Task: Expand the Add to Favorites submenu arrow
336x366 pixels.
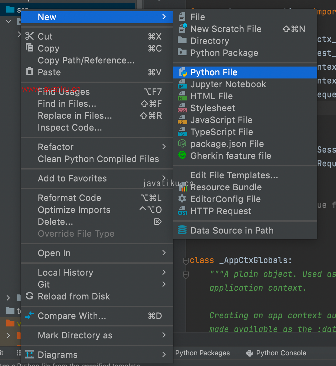Action: pos(164,178)
